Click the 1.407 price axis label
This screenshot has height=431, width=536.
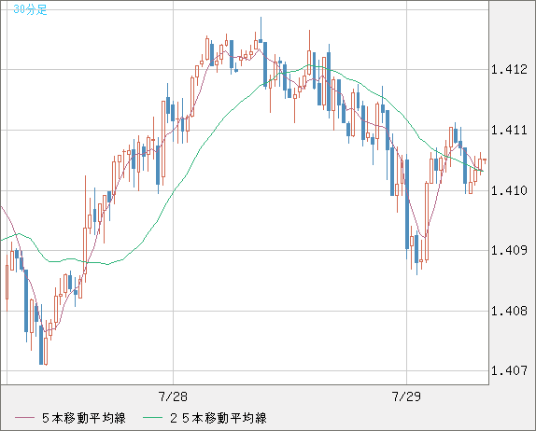click(x=509, y=370)
